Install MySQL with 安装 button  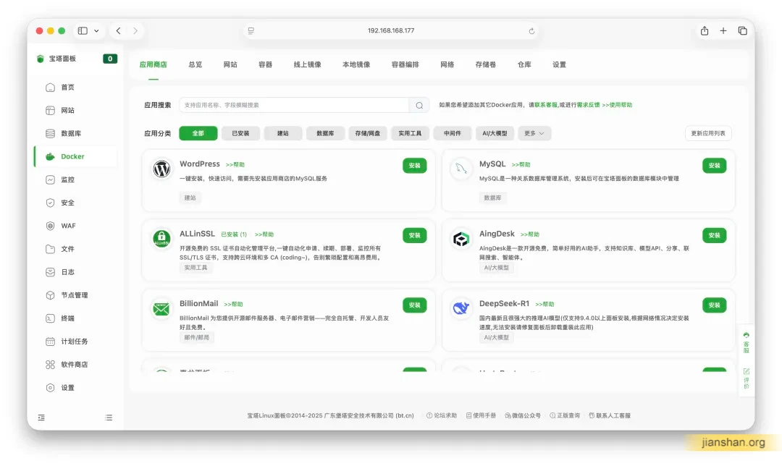coord(714,166)
